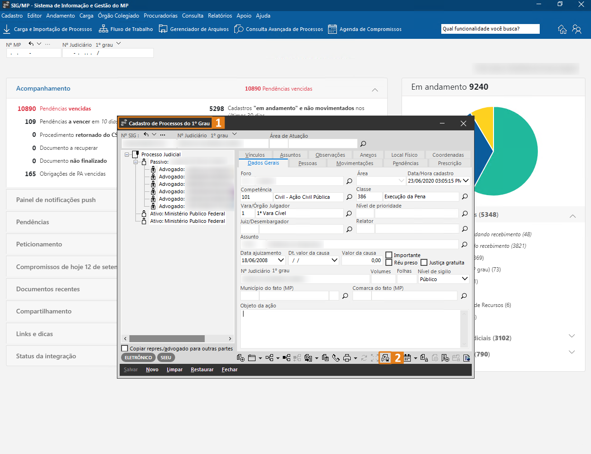Toggle the SEEU pill button
Screen dimensions: 591x454
point(166,358)
